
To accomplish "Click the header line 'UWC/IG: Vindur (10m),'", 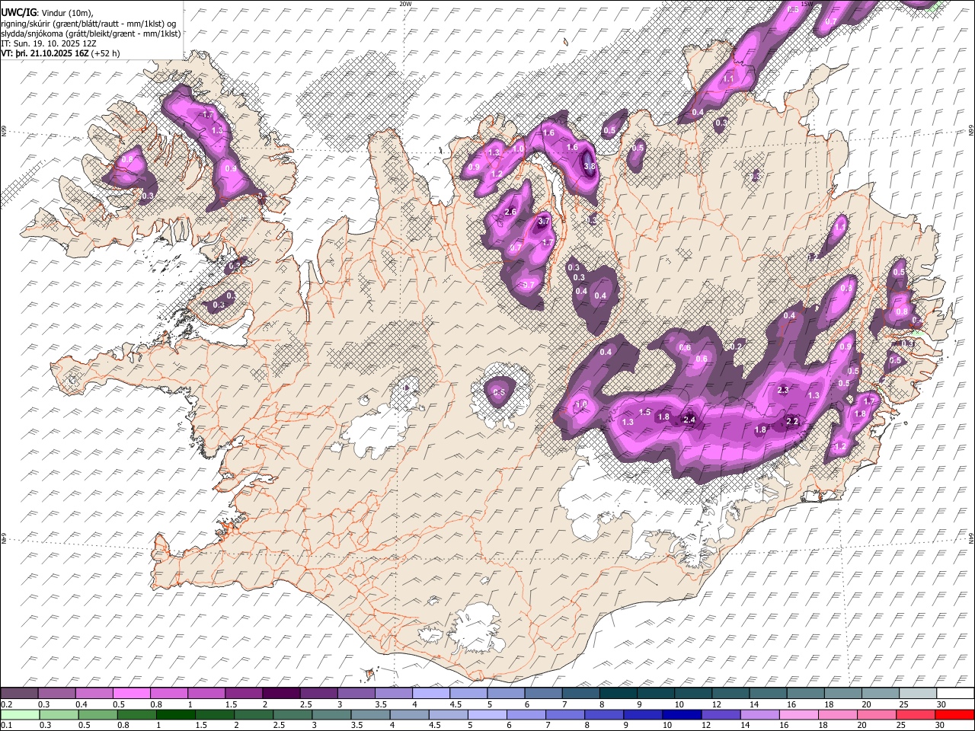I will (x=47, y=12).
